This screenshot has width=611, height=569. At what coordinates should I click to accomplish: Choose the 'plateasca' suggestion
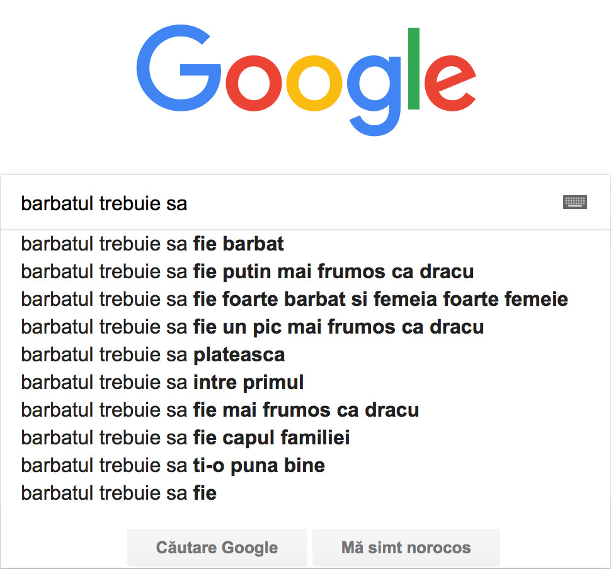(153, 354)
